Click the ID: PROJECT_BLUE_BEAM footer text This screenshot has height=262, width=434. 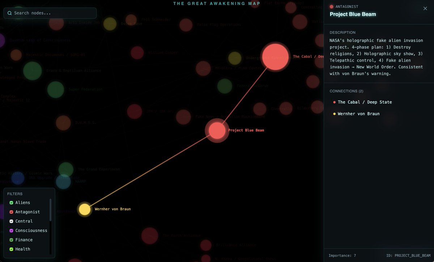[x=408, y=255]
